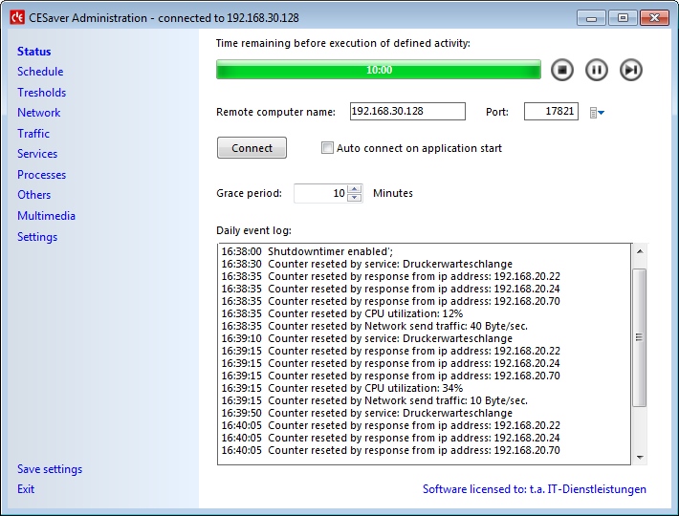
Task: Decrease grace period with the down arrow
Action: pos(355,198)
